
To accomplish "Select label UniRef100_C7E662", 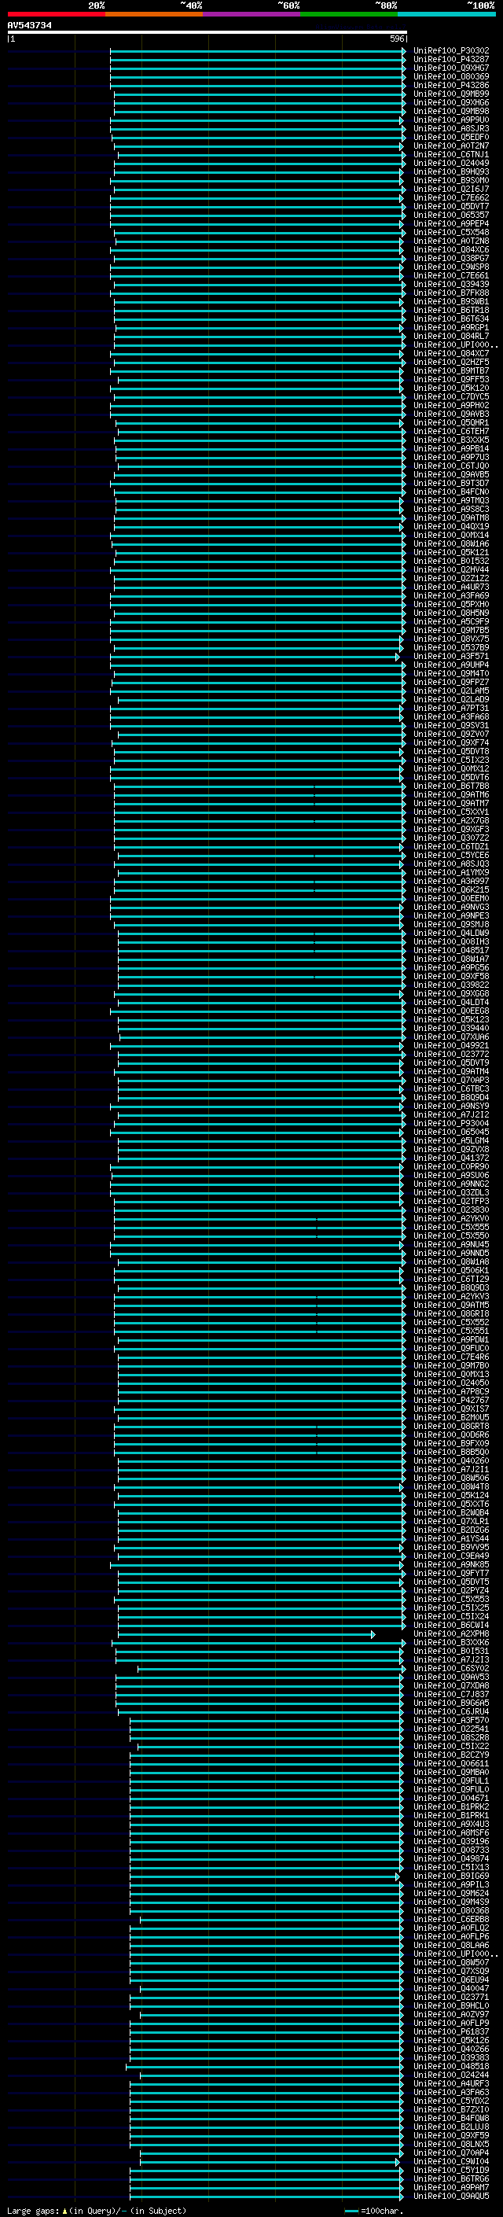I will click(451, 198).
